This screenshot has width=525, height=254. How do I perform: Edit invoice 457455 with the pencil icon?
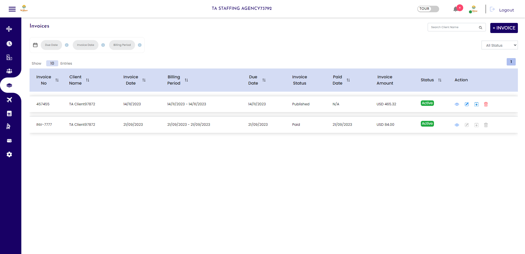(467, 104)
